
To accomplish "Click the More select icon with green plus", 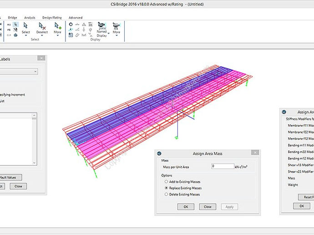I will (58, 26).
